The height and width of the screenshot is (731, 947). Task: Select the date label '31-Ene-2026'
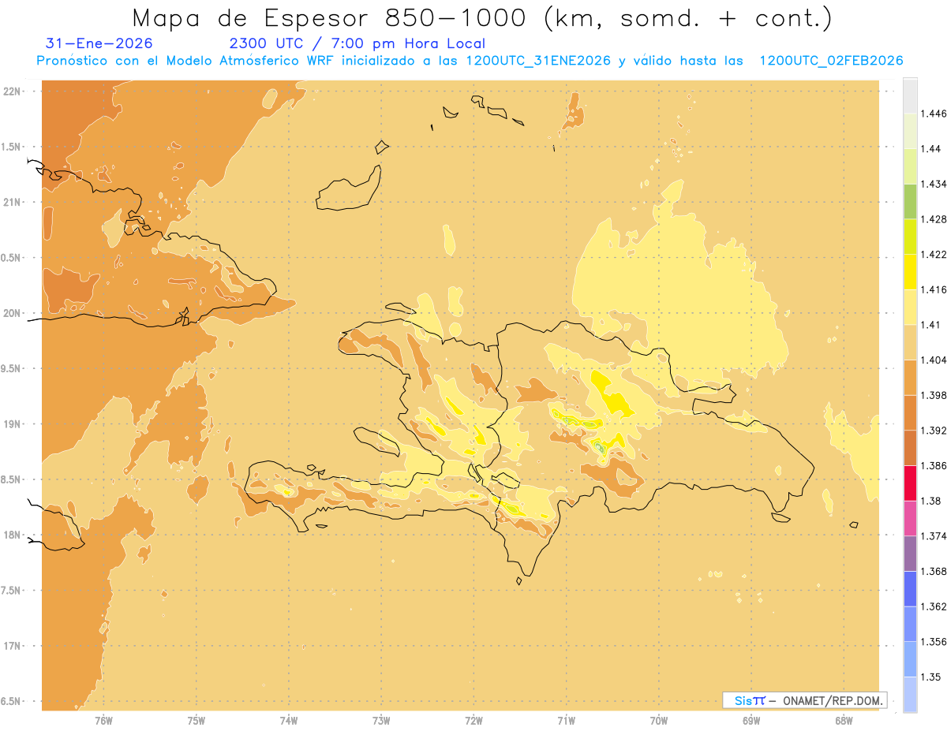[x=99, y=44]
